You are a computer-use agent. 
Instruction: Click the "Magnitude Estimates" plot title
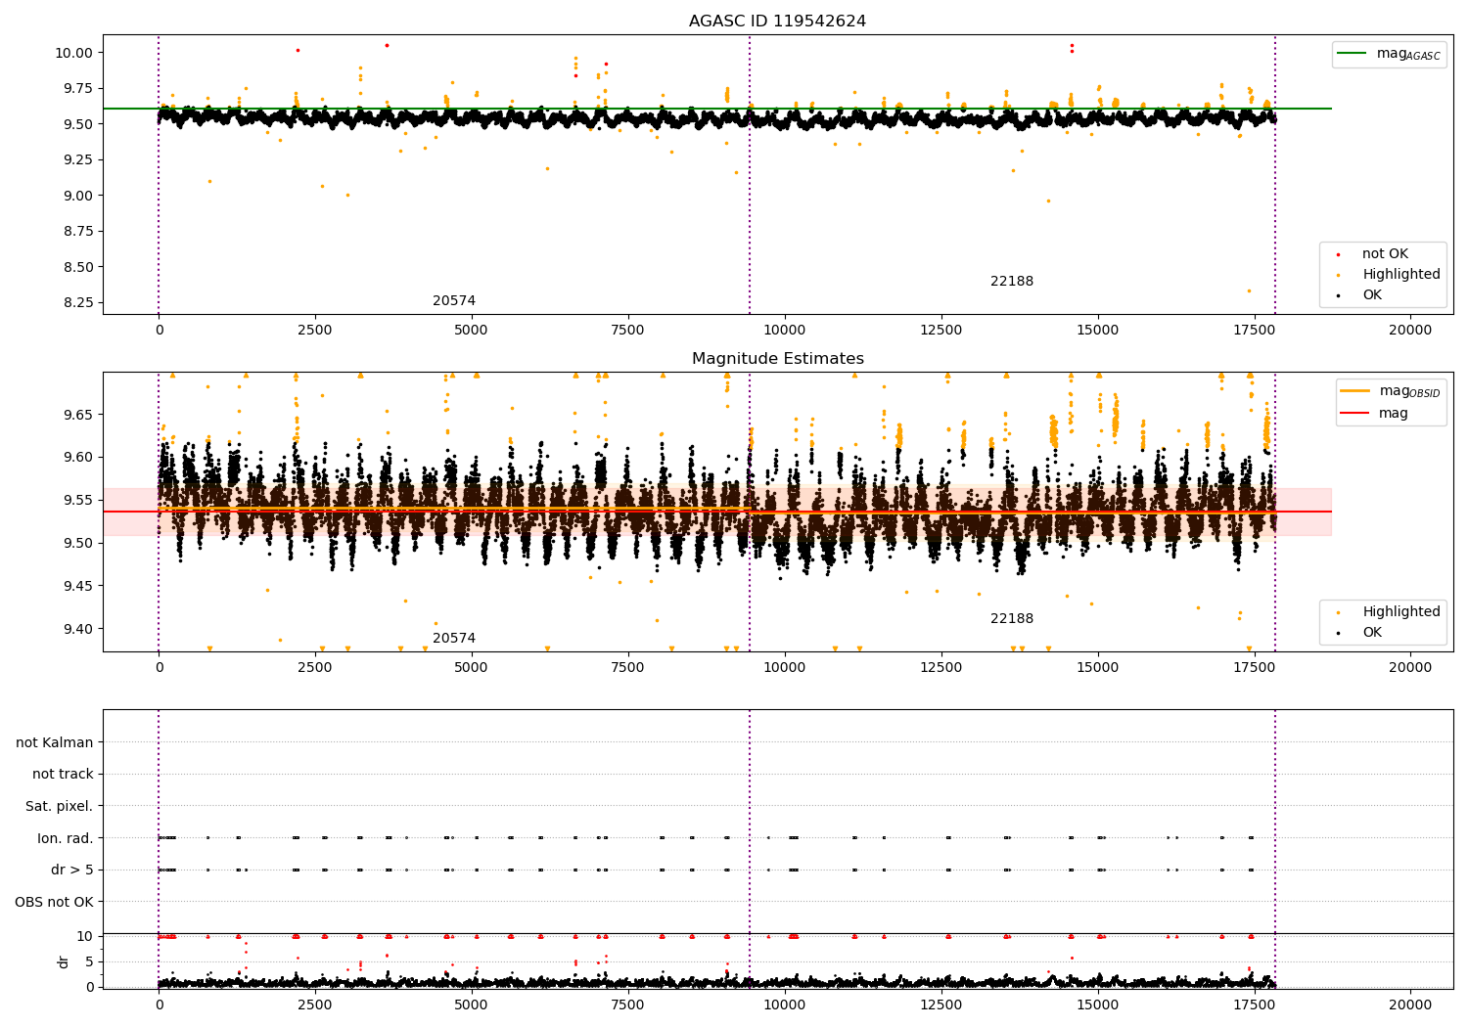click(777, 359)
